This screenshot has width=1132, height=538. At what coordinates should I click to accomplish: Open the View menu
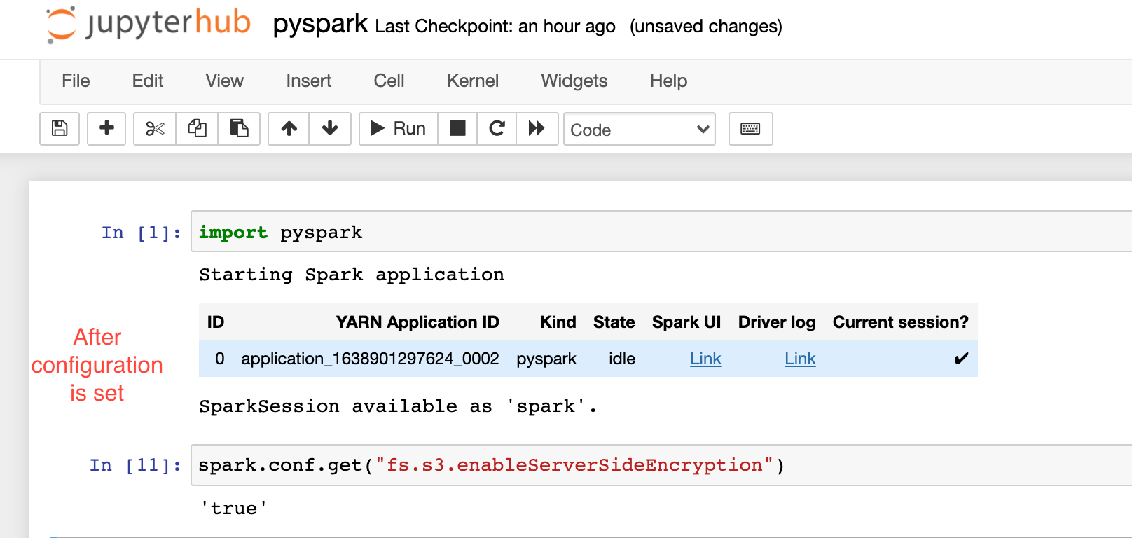(224, 81)
